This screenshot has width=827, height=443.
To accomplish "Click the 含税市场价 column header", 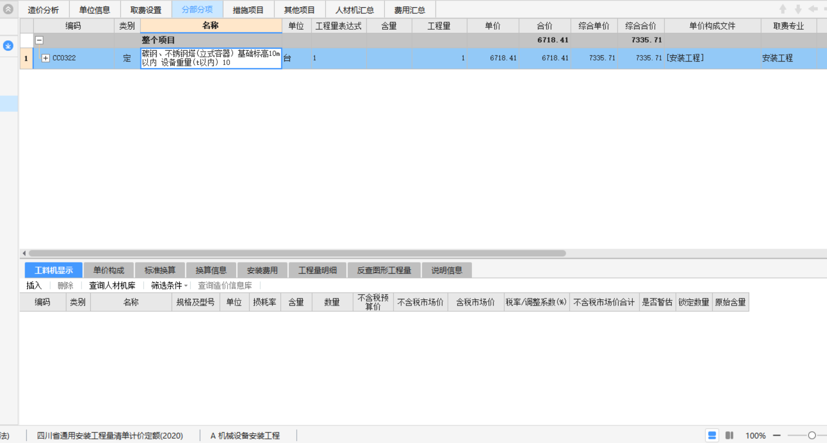I will [475, 302].
